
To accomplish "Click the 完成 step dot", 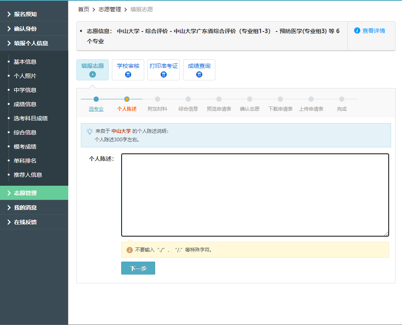I will click(341, 98).
